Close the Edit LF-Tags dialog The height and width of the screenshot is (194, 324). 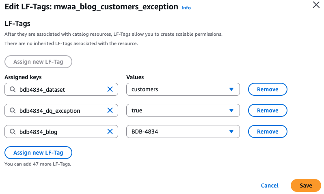coord(316,5)
